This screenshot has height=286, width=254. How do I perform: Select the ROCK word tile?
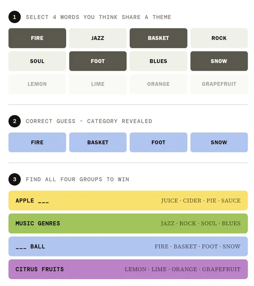(219, 38)
